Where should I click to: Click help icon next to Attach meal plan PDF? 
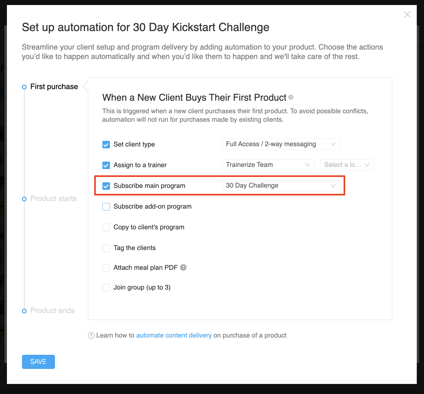point(183,267)
